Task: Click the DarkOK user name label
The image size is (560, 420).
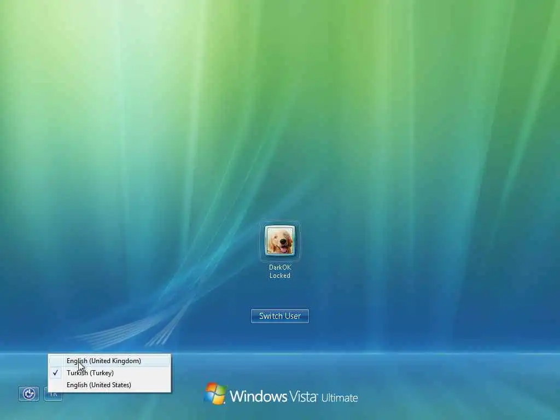Action: click(x=280, y=267)
